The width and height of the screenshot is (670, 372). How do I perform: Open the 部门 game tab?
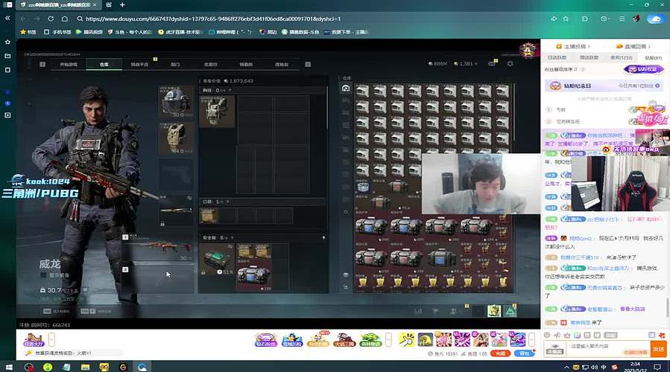(175, 65)
